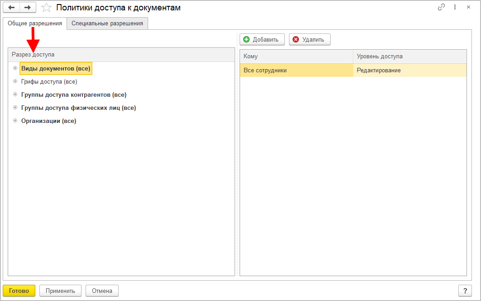The height and width of the screenshot is (301, 481).
Task: Expand the Виды документов (все) node
Action: (x=15, y=69)
